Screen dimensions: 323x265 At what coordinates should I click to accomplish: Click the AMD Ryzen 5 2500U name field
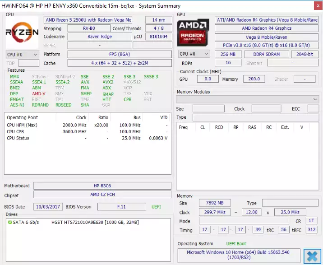pos(88,20)
